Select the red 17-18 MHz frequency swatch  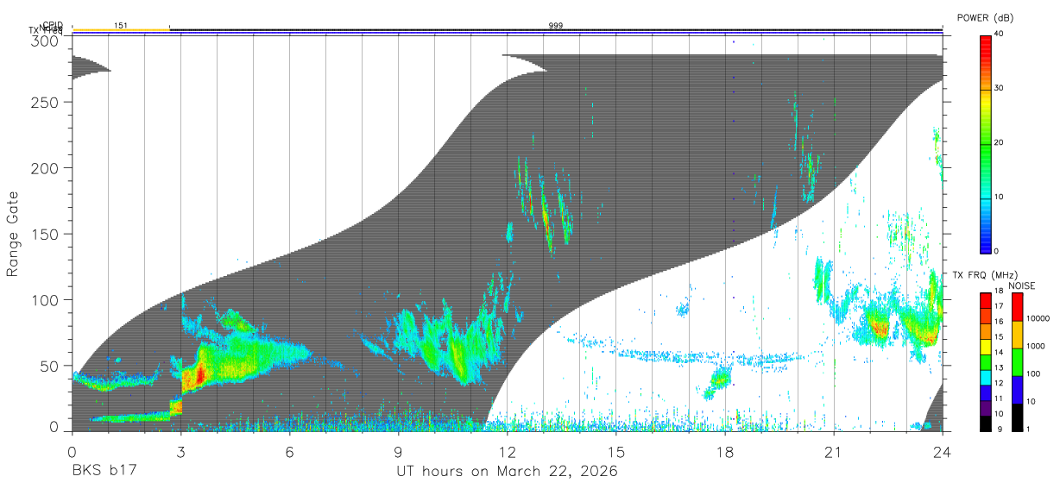tap(985, 300)
